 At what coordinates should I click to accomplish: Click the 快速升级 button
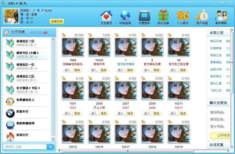coord(57,21)
